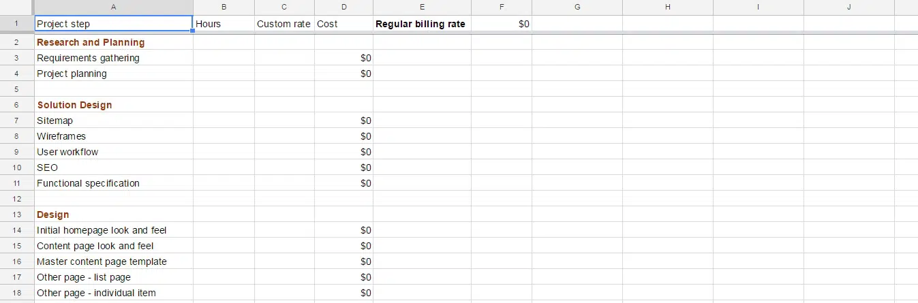
Task: Click the "Hours" header cell
Action: pyautogui.click(x=224, y=24)
